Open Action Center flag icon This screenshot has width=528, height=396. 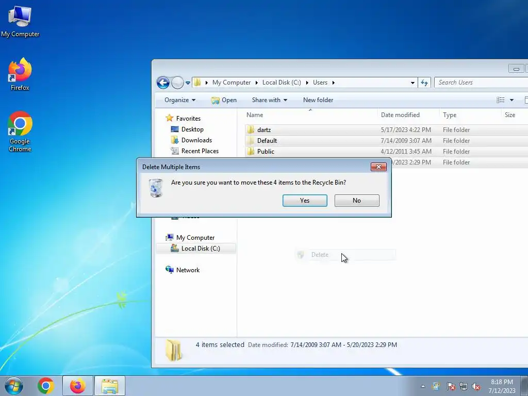(451, 386)
